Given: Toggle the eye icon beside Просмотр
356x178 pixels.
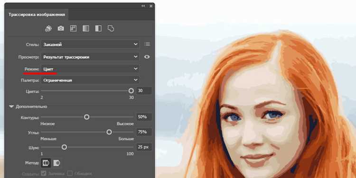Looking at the screenshot, I should pyautogui.click(x=147, y=57).
